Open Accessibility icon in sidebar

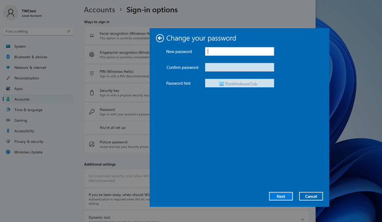click(8, 131)
